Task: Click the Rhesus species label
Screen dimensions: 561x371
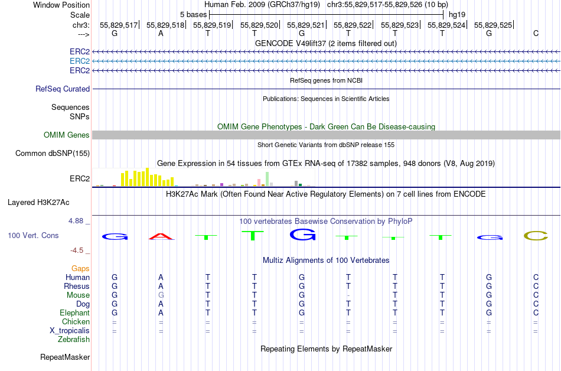Action: 77,286
